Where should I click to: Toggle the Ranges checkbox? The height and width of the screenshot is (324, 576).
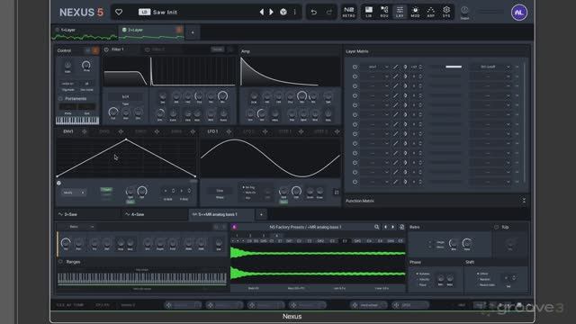point(61,262)
